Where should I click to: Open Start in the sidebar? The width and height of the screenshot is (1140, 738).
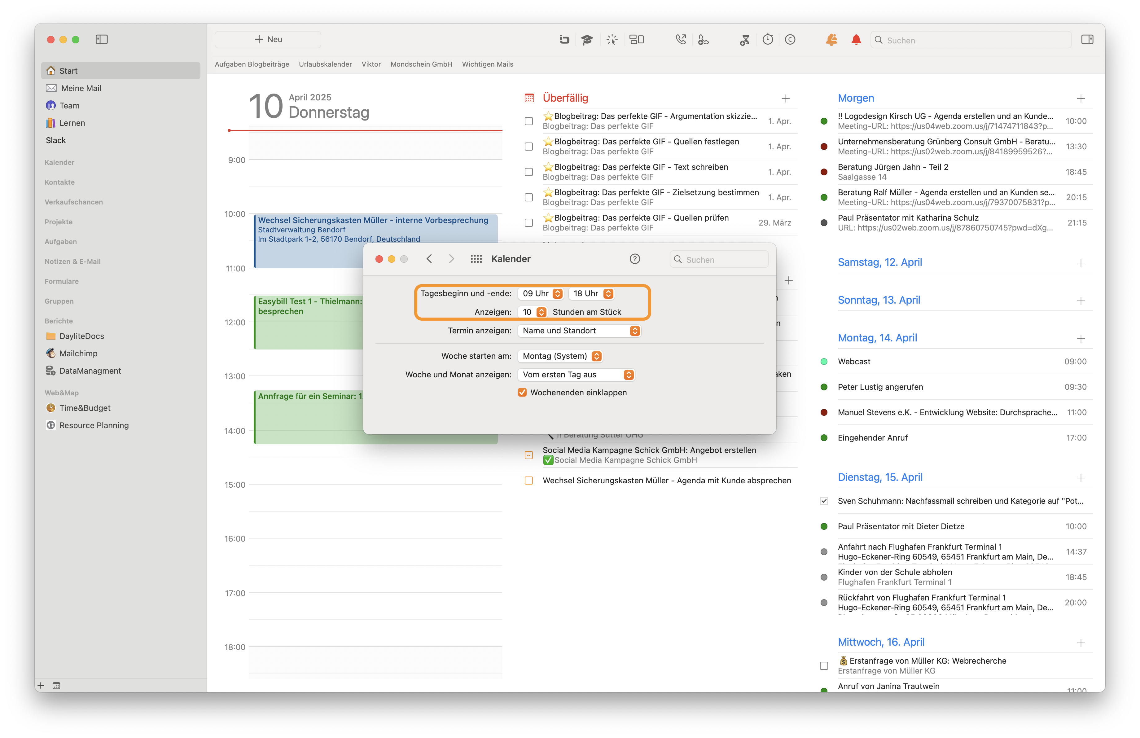click(x=121, y=70)
